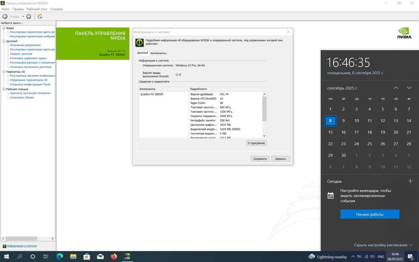Click the Back arrow toolbar icon
This screenshot has width=419, height=262.
click(x=5, y=16)
